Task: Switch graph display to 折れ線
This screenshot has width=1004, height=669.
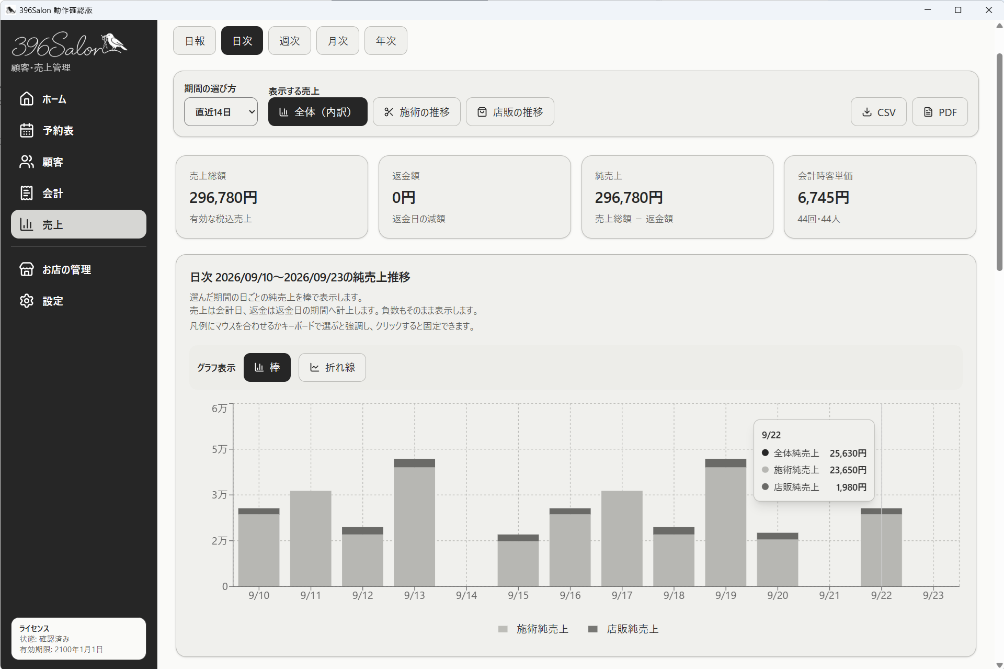Action: (332, 368)
